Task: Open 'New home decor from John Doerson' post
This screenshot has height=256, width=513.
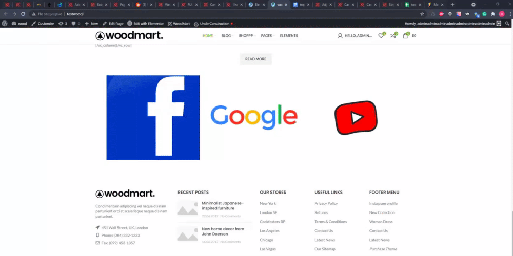Action: [223, 231]
